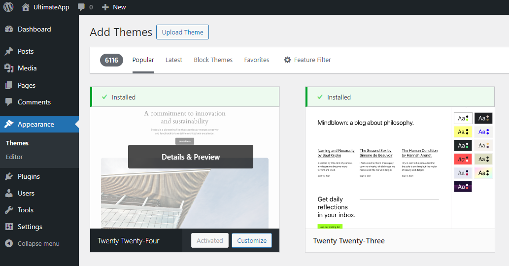Click the Feature Filter gear icon
This screenshot has height=266, width=509.
tap(287, 60)
